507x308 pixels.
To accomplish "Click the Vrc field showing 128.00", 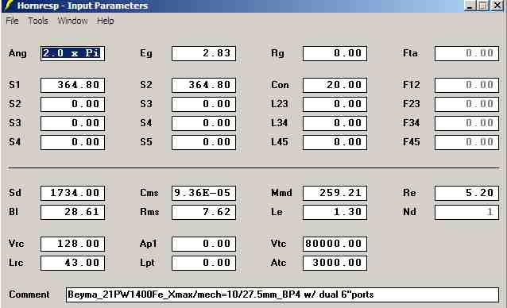I will click(x=73, y=244).
